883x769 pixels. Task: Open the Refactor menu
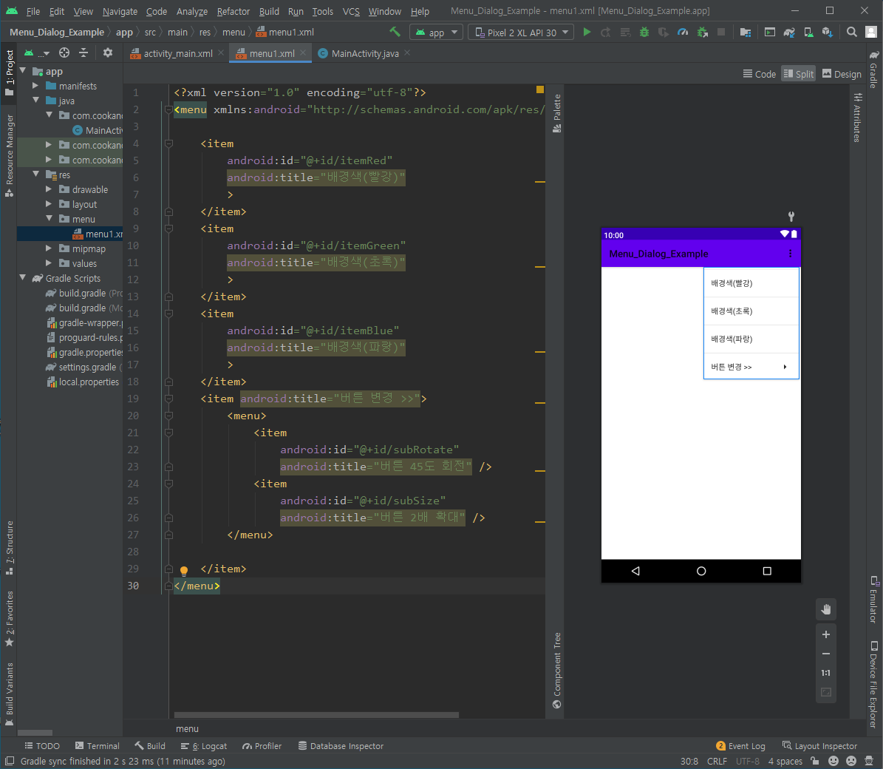pyautogui.click(x=233, y=11)
